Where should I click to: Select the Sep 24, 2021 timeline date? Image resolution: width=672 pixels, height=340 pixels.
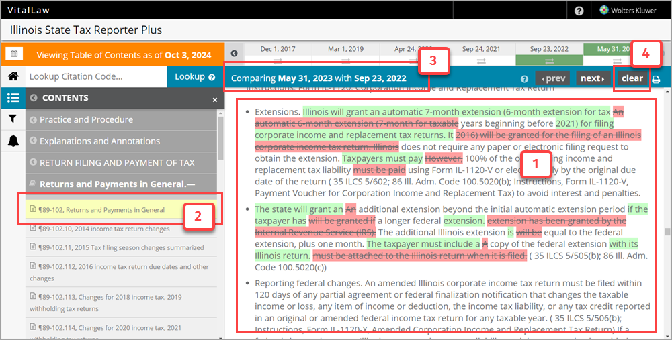[481, 49]
